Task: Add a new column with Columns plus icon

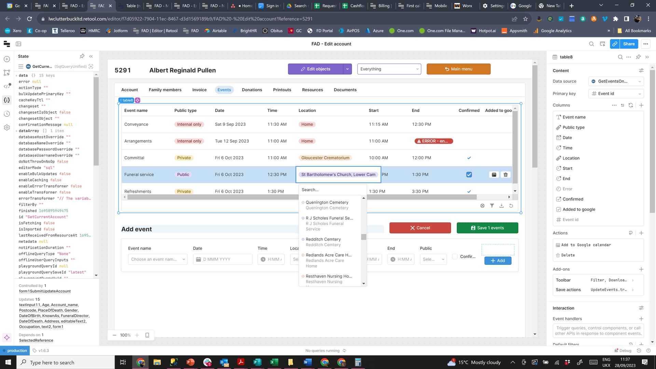Action: tap(641, 105)
